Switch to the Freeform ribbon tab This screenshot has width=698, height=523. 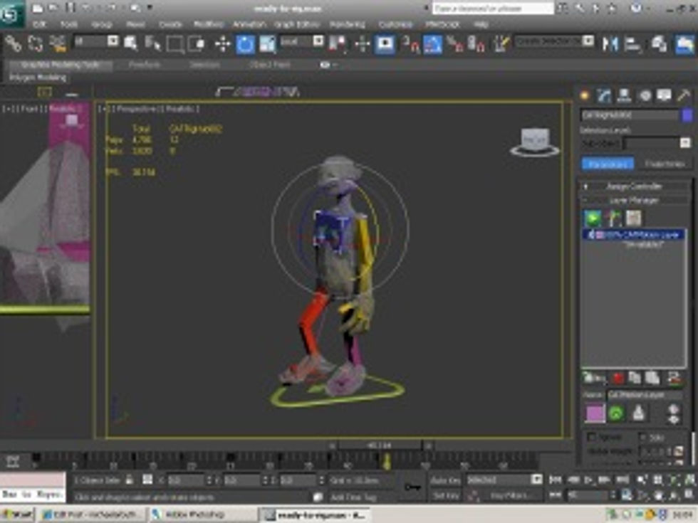point(144,65)
